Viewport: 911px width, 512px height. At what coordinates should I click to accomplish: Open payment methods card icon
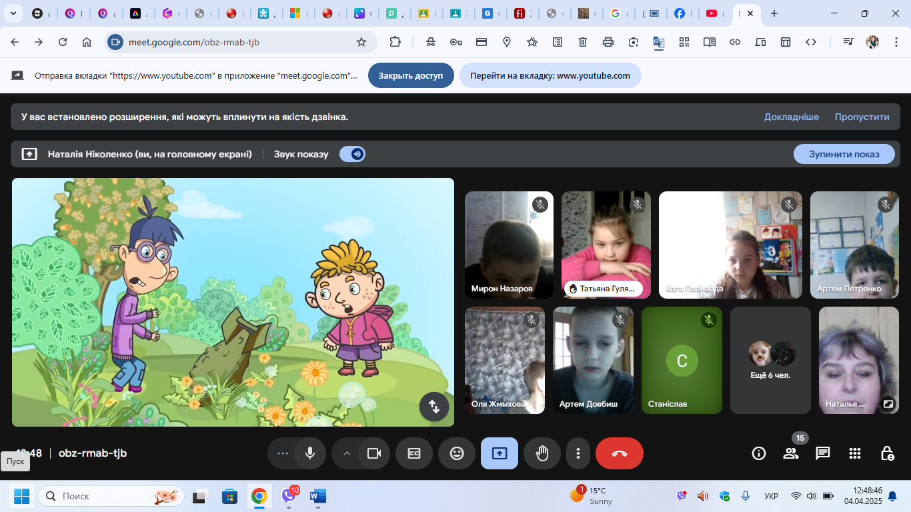[x=482, y=42]
